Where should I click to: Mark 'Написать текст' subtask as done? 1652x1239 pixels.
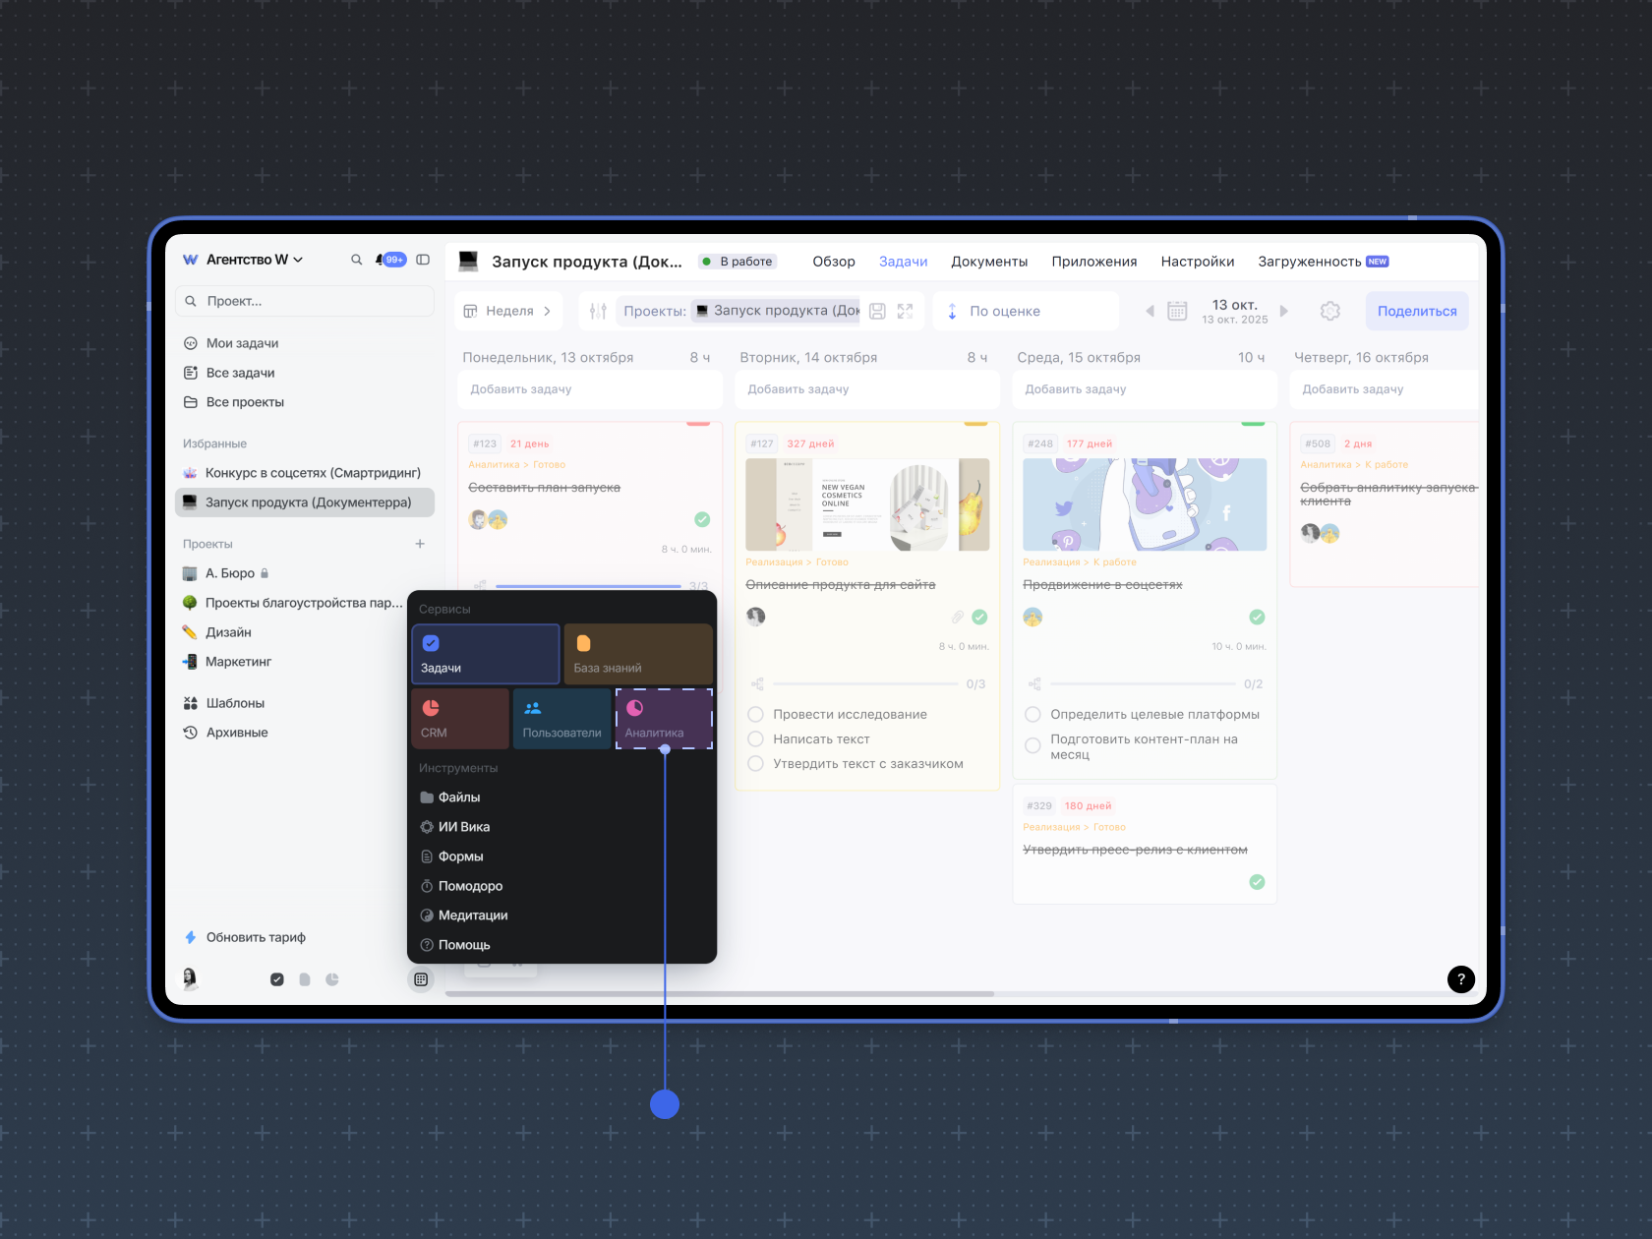coord(756,738)
